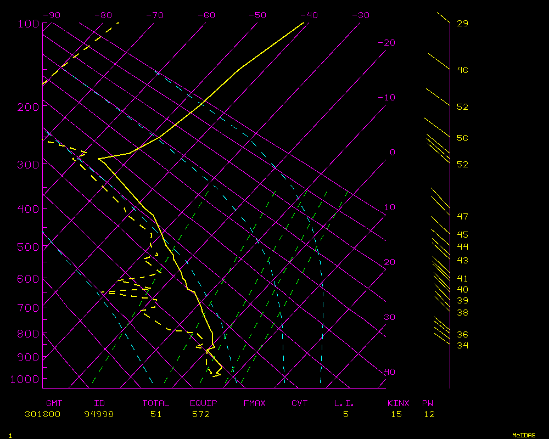Click the wind speed value 56

462,138
